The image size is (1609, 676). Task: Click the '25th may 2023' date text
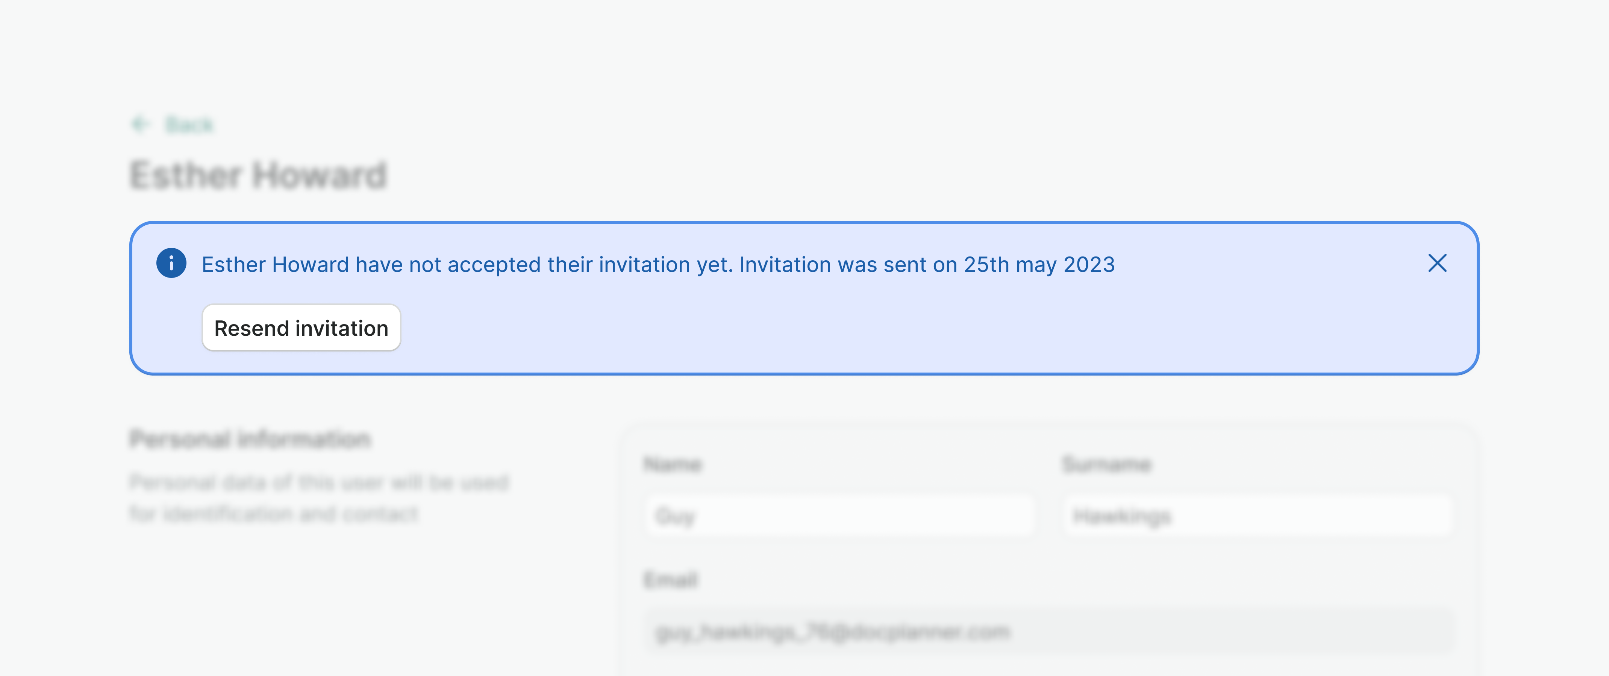coord(1039,265)
